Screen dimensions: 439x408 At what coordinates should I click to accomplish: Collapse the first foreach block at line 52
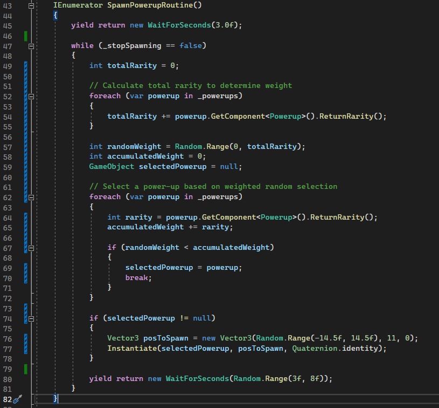click(31, 96)
